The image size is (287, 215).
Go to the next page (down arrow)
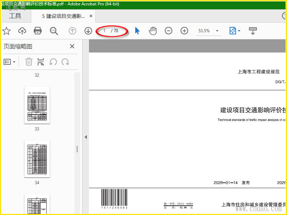tap(88, 31)
